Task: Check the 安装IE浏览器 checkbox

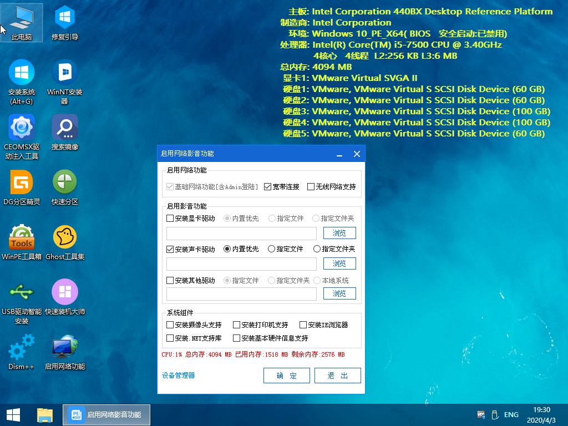Action: point(303,324)
